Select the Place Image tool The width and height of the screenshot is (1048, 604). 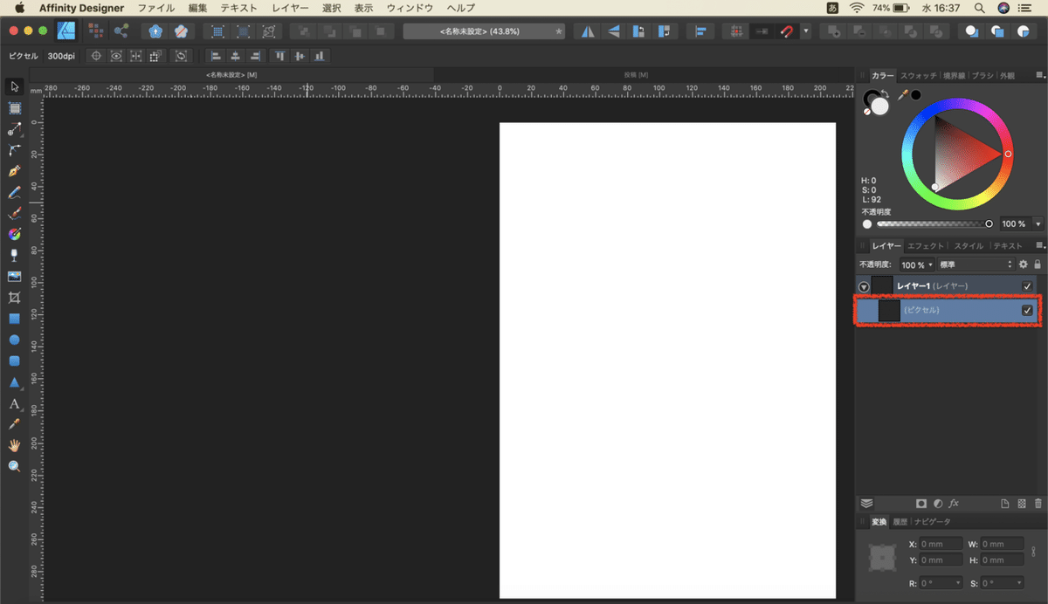point(14,277)
